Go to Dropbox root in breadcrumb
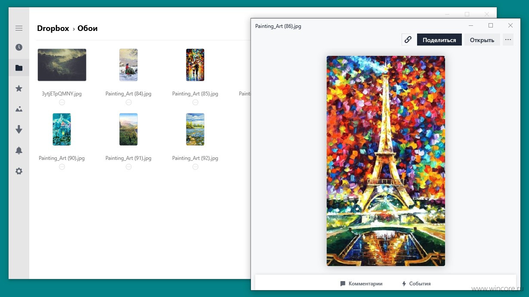The height and width of the screenshot is (297, 529). (53, 28)
